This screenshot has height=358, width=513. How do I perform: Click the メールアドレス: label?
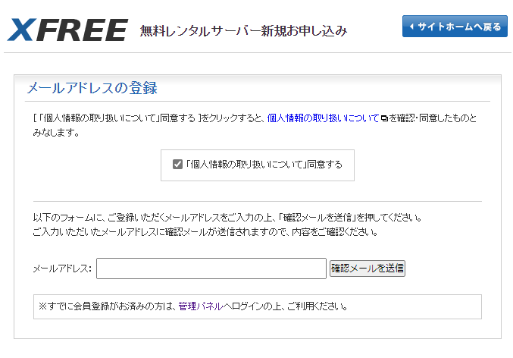coord(62,268)
